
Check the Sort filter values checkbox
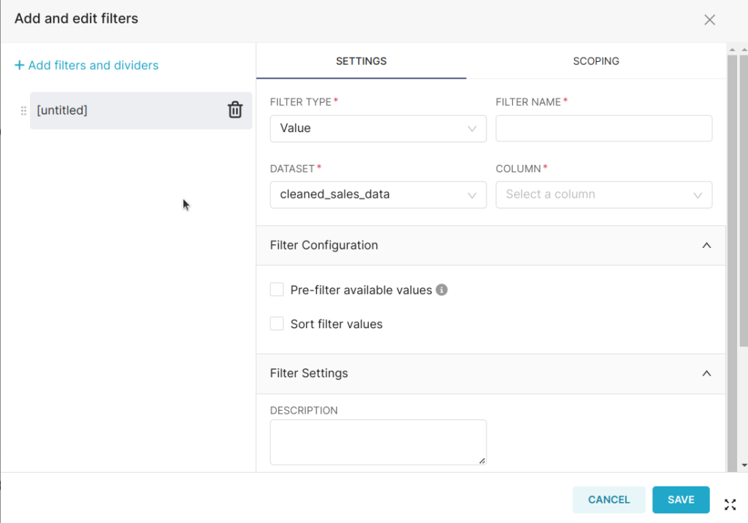tap(277, 323)
